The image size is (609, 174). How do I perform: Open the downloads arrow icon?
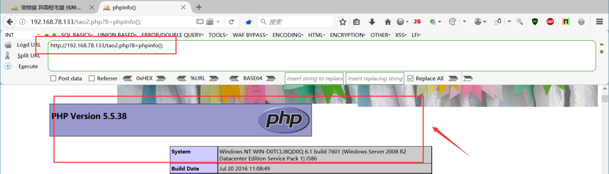point(372,22)
